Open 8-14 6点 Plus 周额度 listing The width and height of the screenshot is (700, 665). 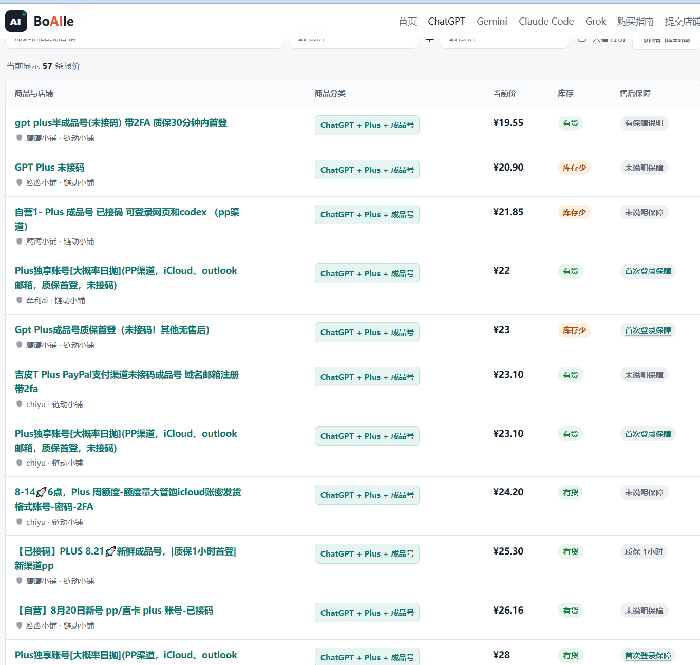(128, 499)
